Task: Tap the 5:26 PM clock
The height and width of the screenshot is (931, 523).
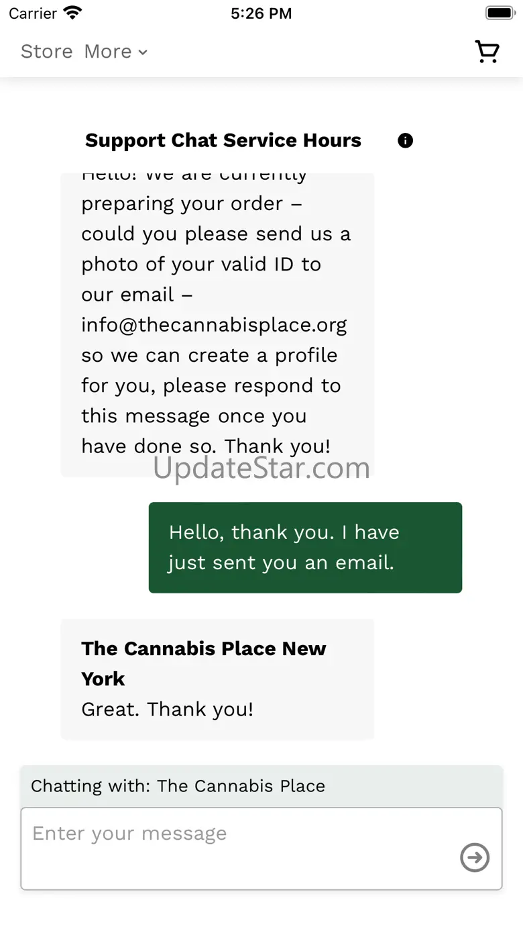Action: [261, 13]
